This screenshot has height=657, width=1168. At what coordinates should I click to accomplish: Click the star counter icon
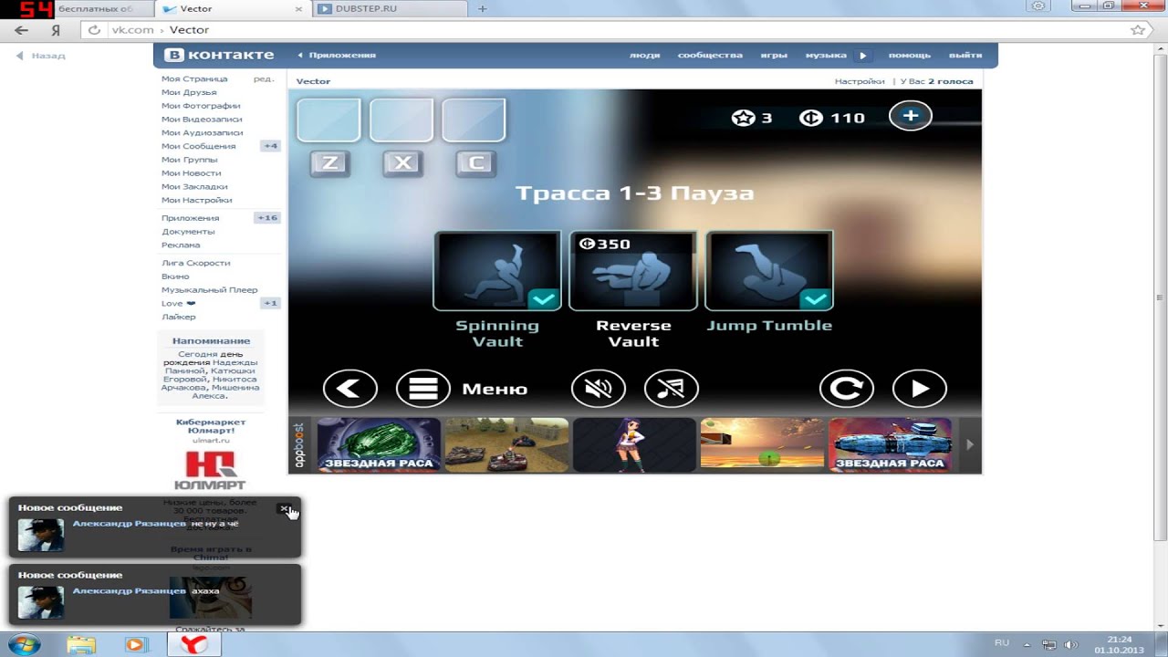(743, 118)
